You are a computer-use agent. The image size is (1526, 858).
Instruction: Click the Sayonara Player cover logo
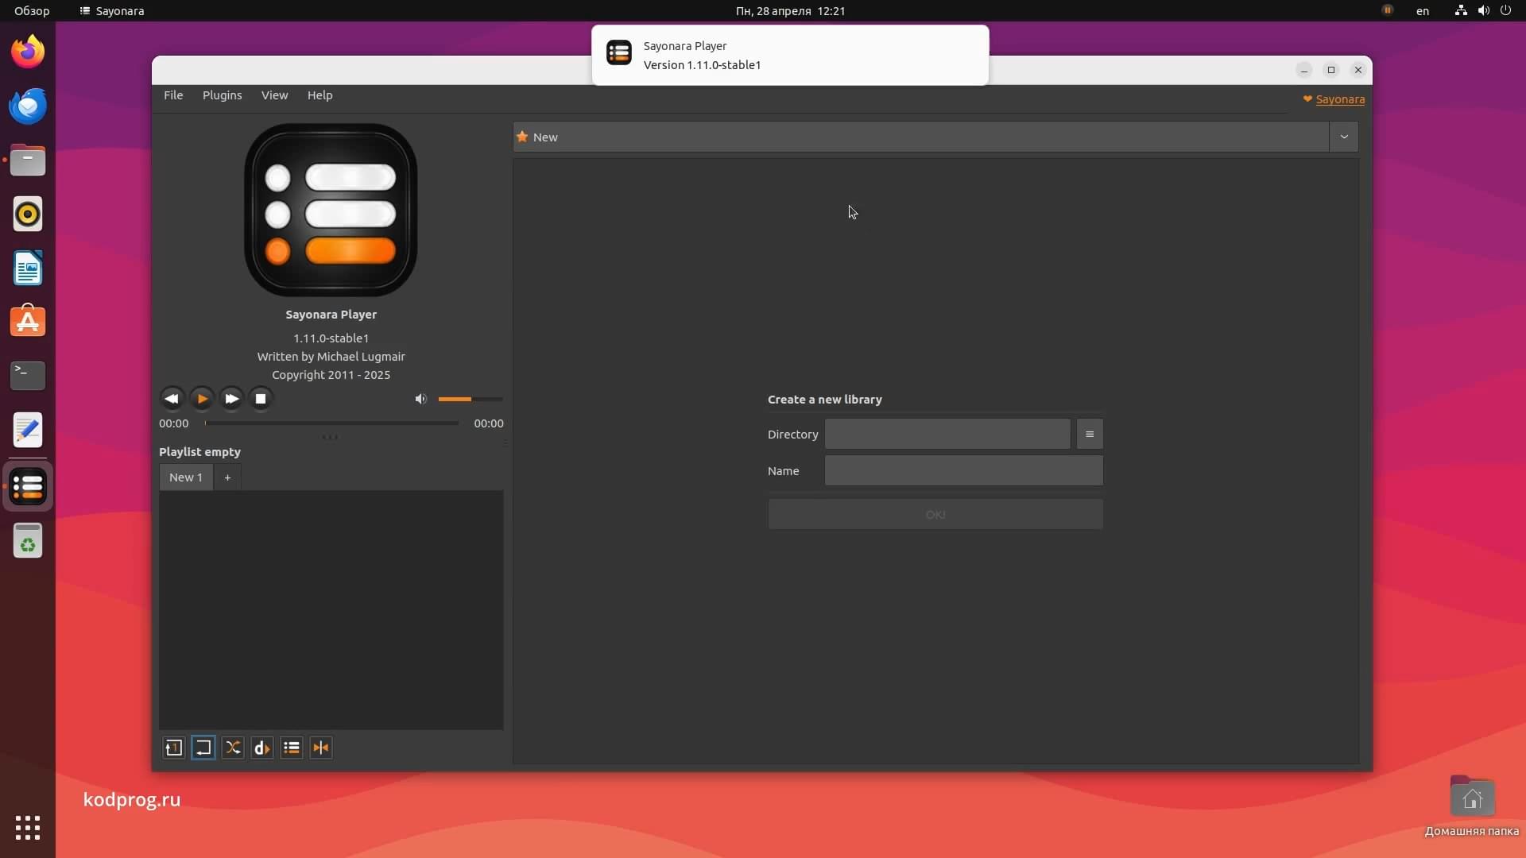point(331,211)
